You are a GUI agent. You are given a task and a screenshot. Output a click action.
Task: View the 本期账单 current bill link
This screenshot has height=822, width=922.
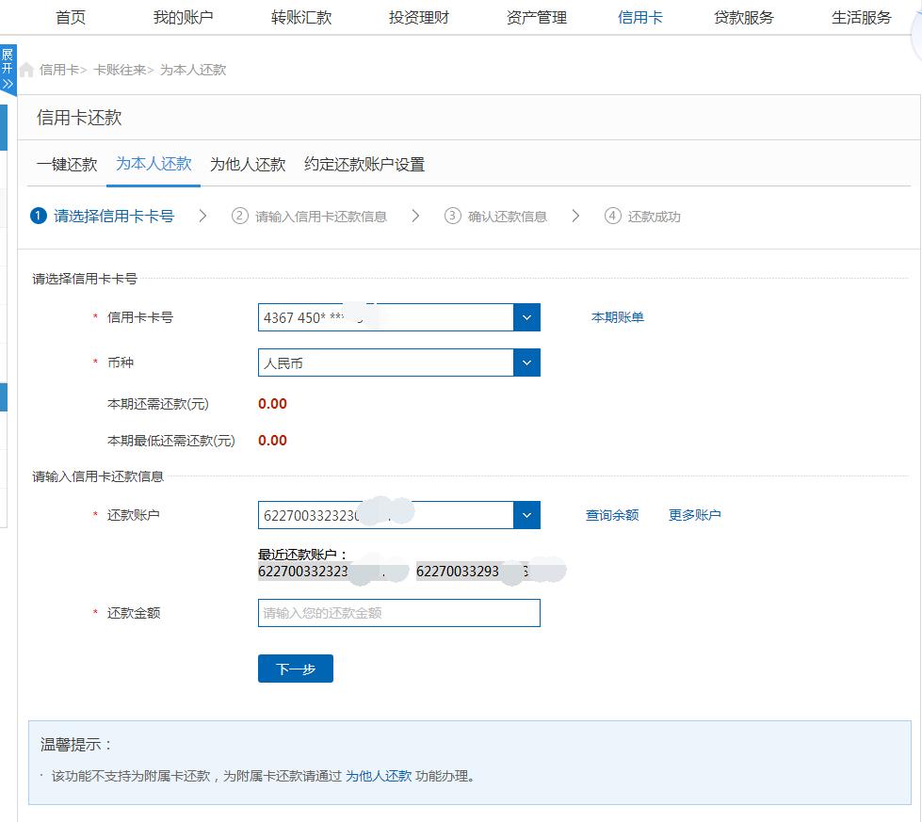[x=617, y=317]
